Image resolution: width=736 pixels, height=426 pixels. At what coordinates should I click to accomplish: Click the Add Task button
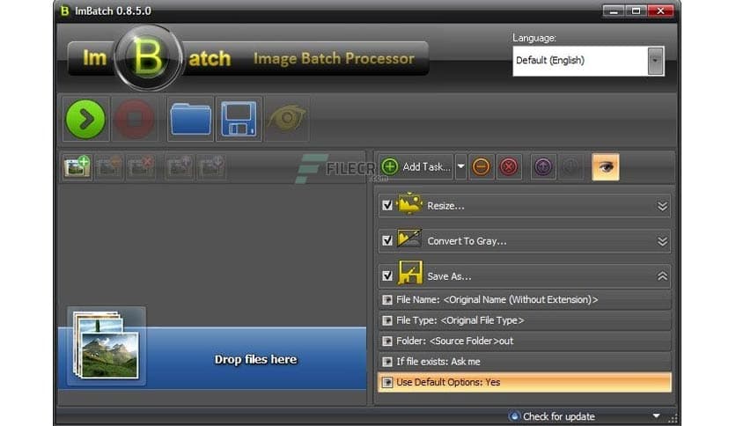coord(416,166)
